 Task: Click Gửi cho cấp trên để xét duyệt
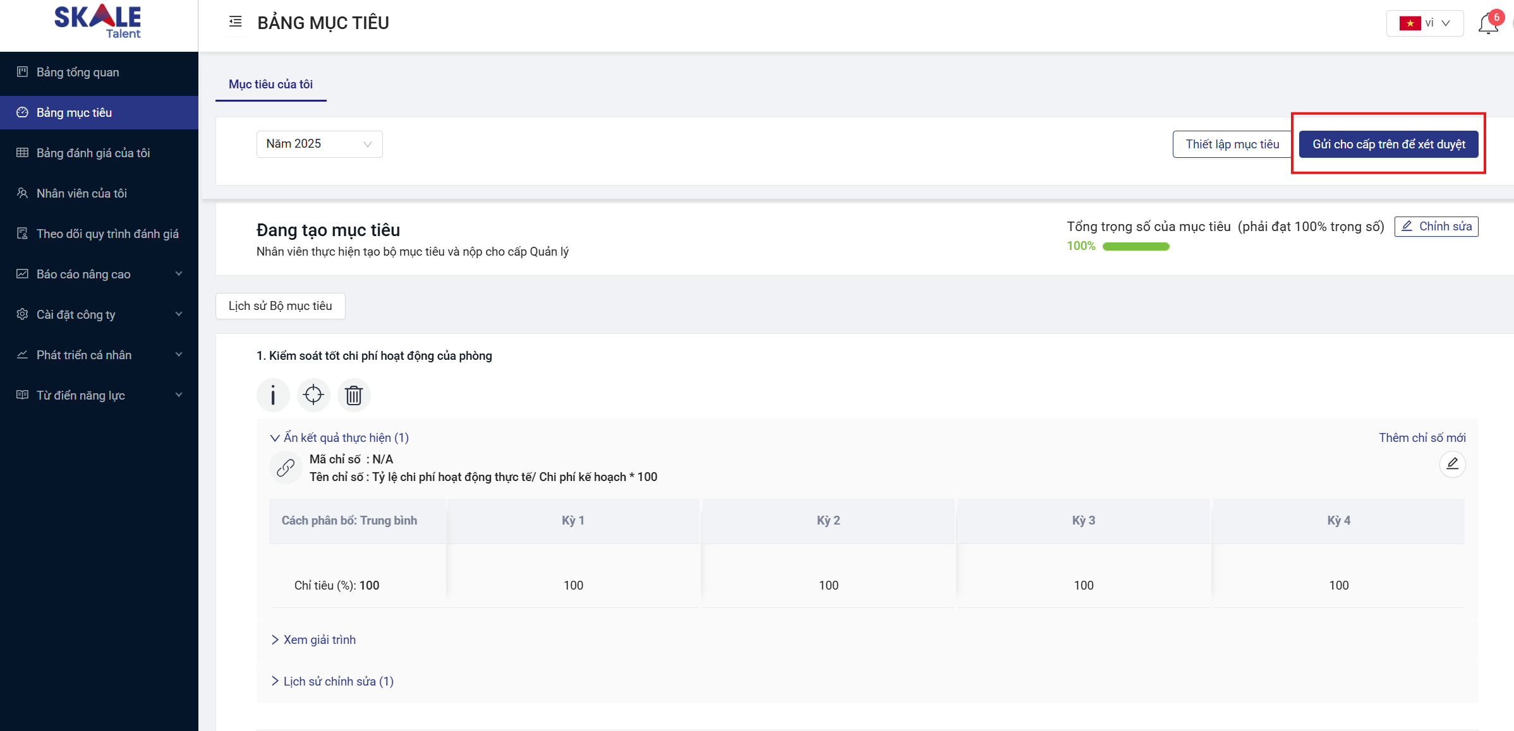point(1388,144)
